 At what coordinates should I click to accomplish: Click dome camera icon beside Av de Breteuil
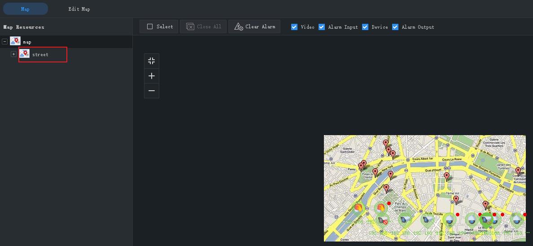pos(450,220)
